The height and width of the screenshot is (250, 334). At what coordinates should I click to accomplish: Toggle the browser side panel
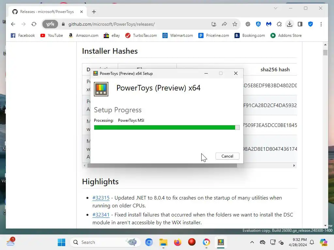(300, 24)
